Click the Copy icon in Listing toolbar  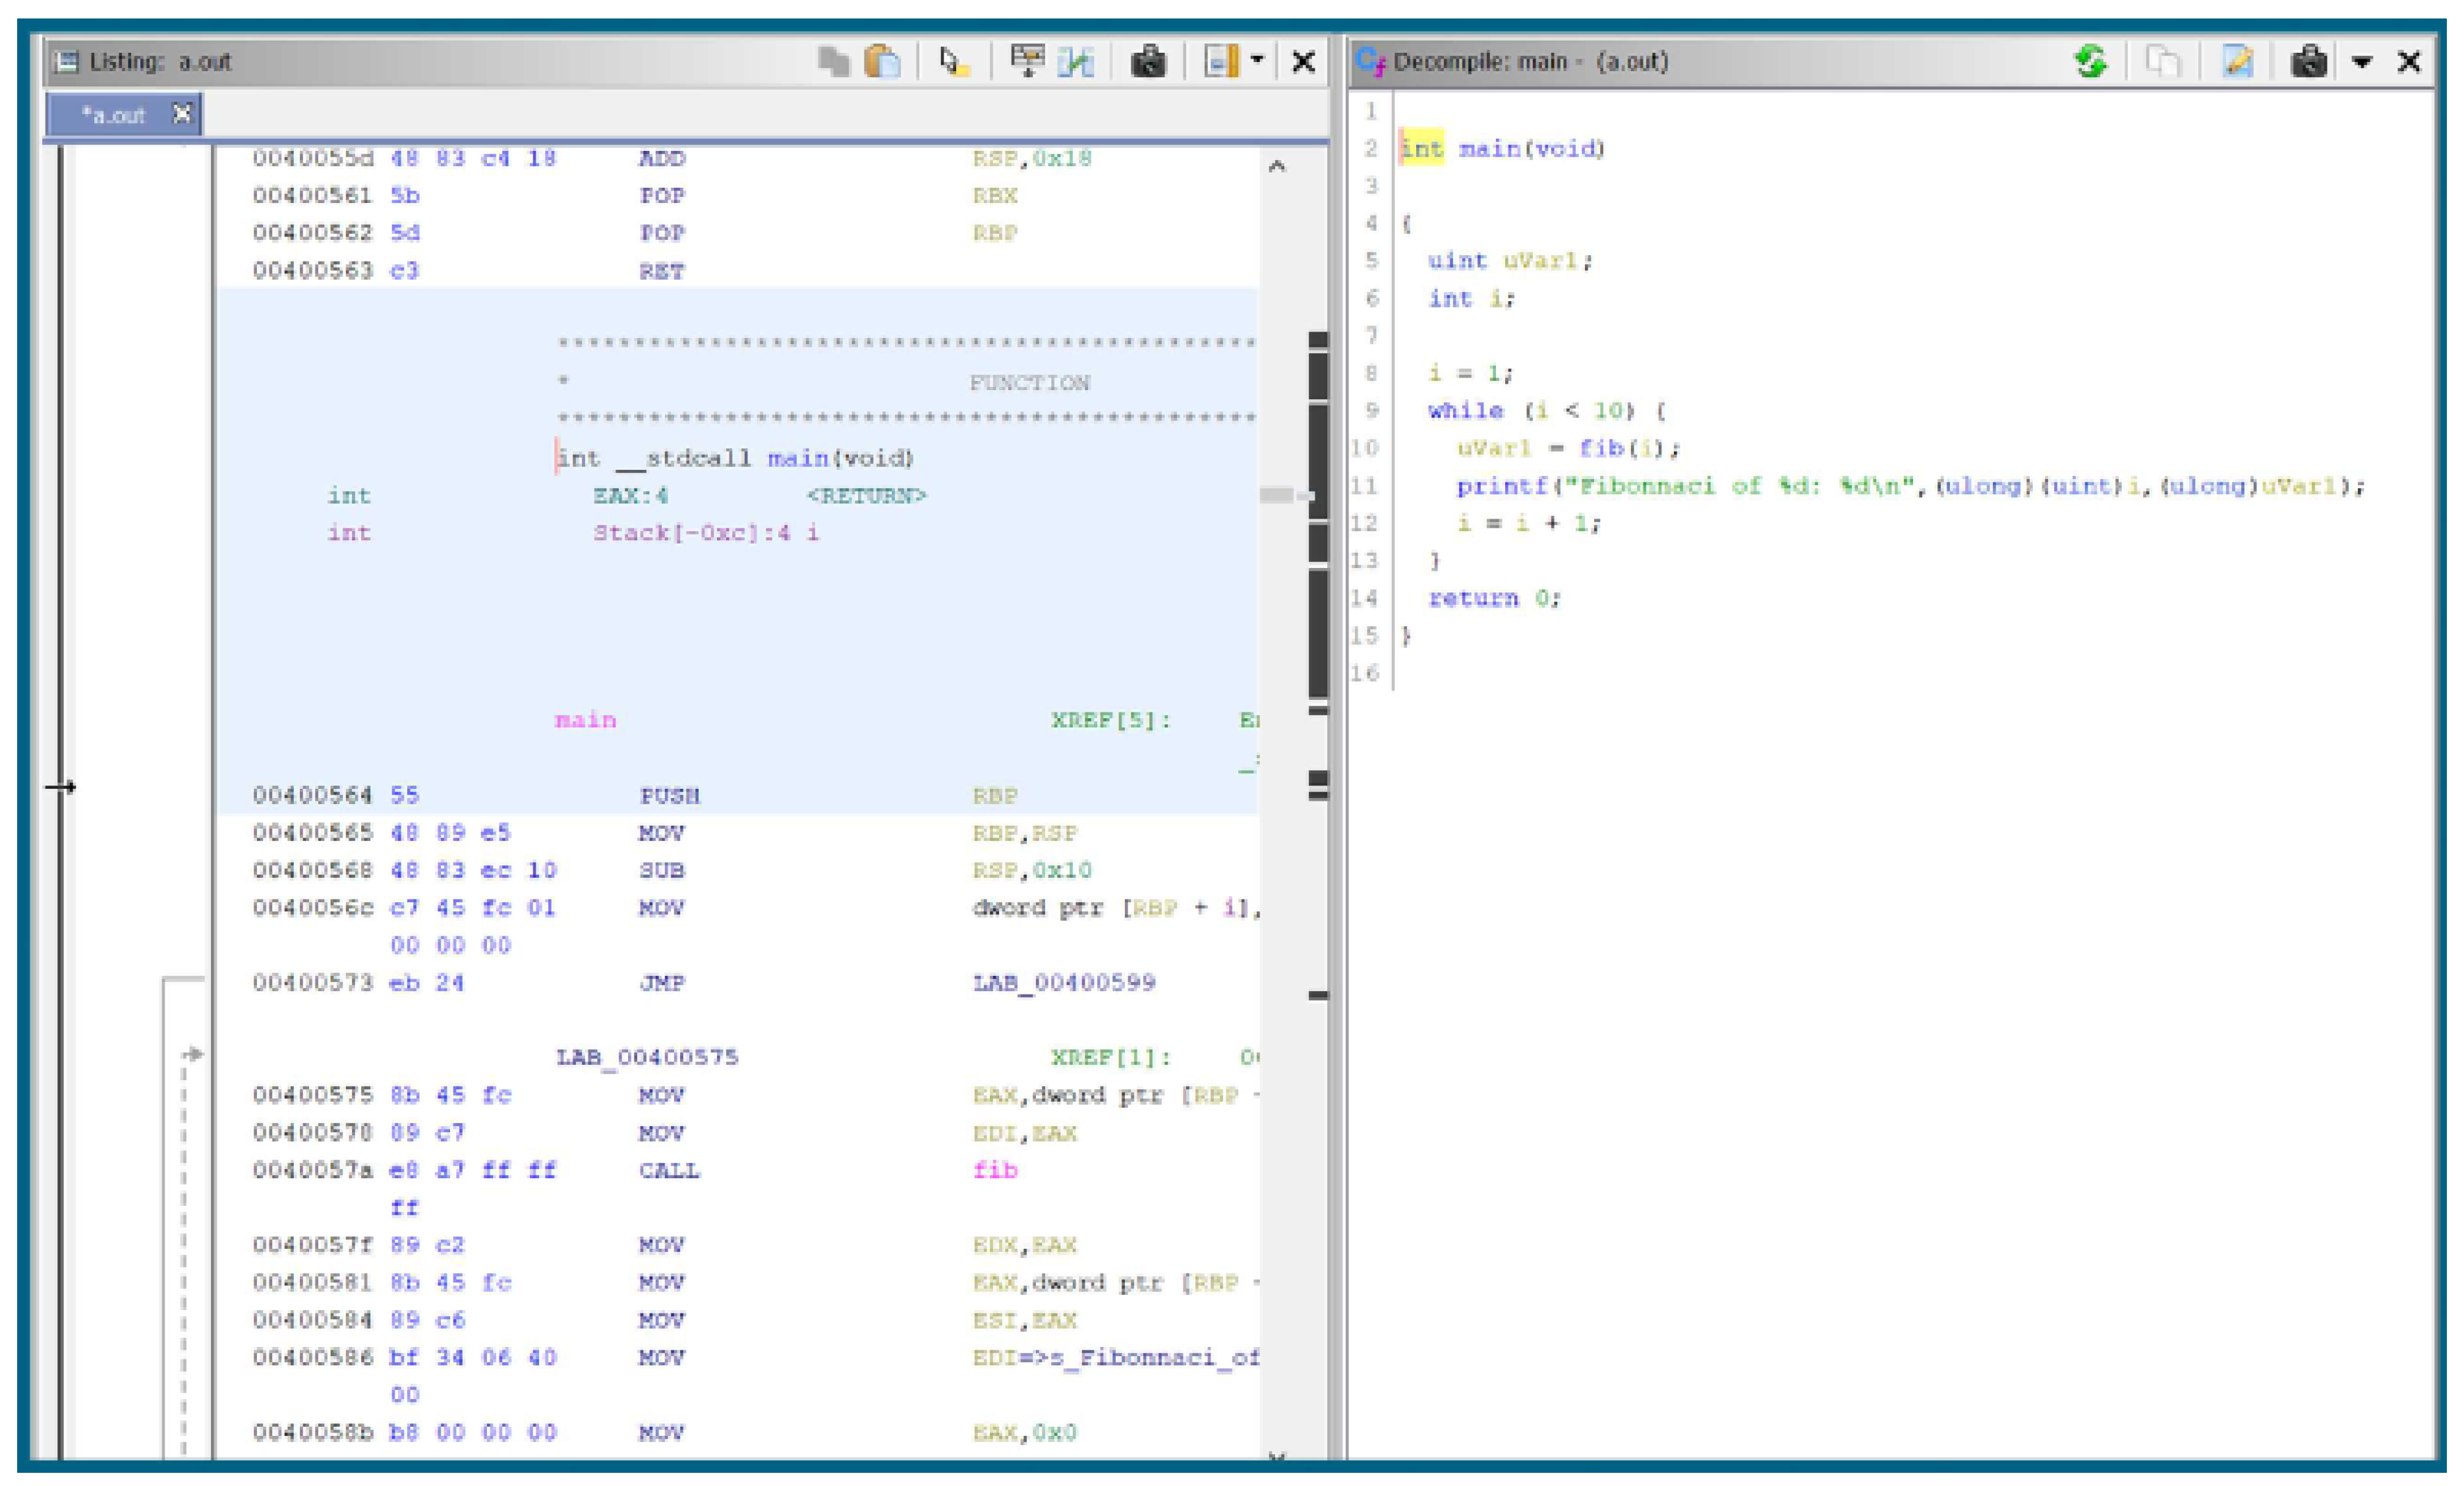pyautogui.click(x=833, y=62)
